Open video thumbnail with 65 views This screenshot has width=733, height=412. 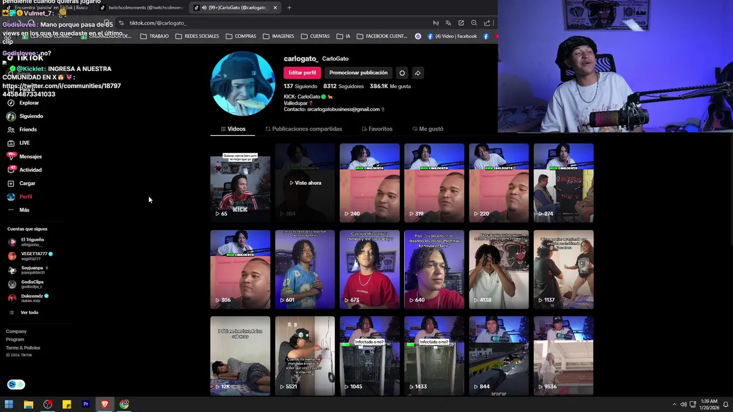pyautogui.click(x=240, y=183)
